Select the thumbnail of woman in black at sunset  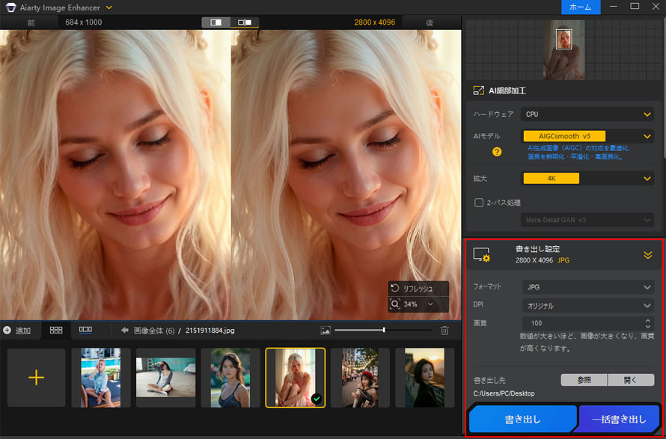pos(425,377)
